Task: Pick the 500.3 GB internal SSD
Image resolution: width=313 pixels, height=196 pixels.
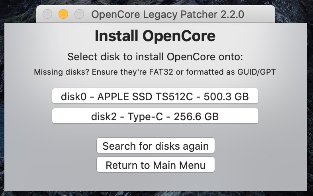Action: click(x=155, y=96)
